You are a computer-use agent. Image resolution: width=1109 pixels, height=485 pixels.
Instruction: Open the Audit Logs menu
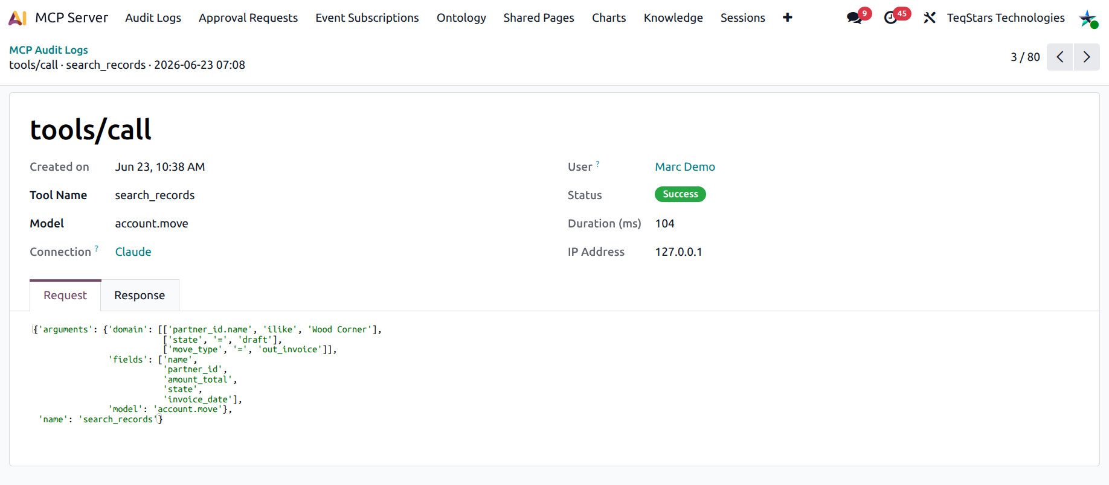coord(153,17)
